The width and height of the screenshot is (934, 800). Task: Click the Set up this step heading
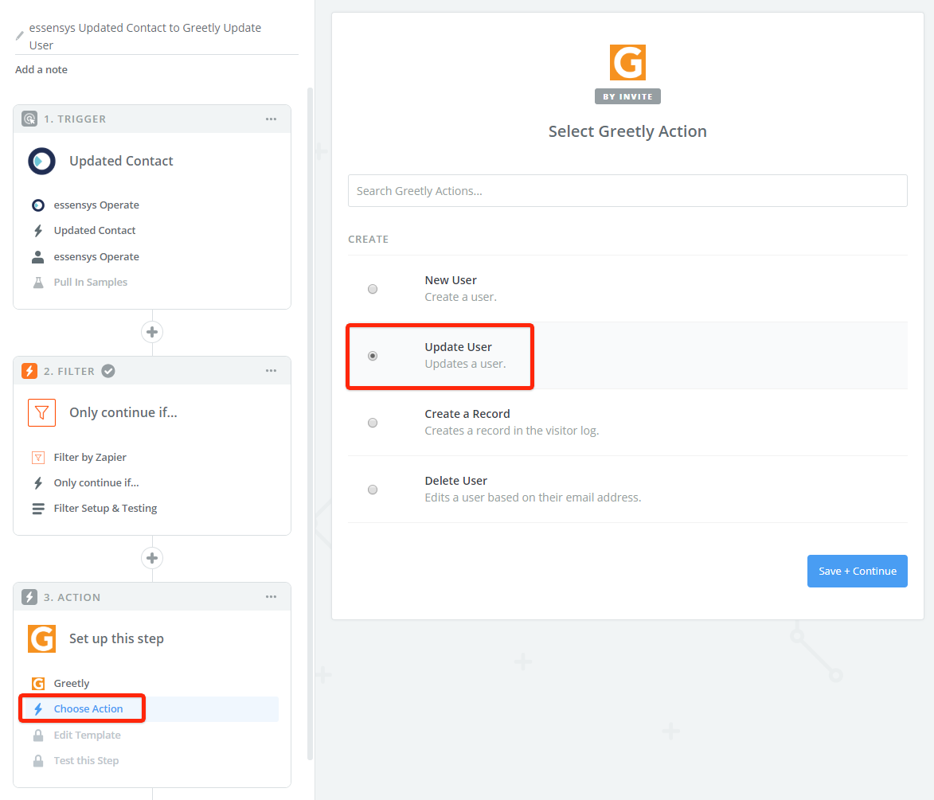117,638
